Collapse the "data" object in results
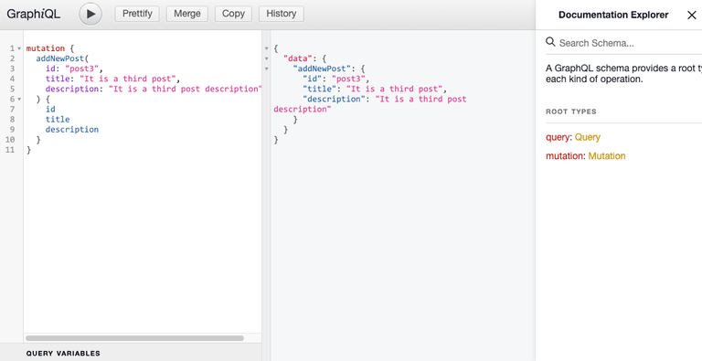 point(266,58)
